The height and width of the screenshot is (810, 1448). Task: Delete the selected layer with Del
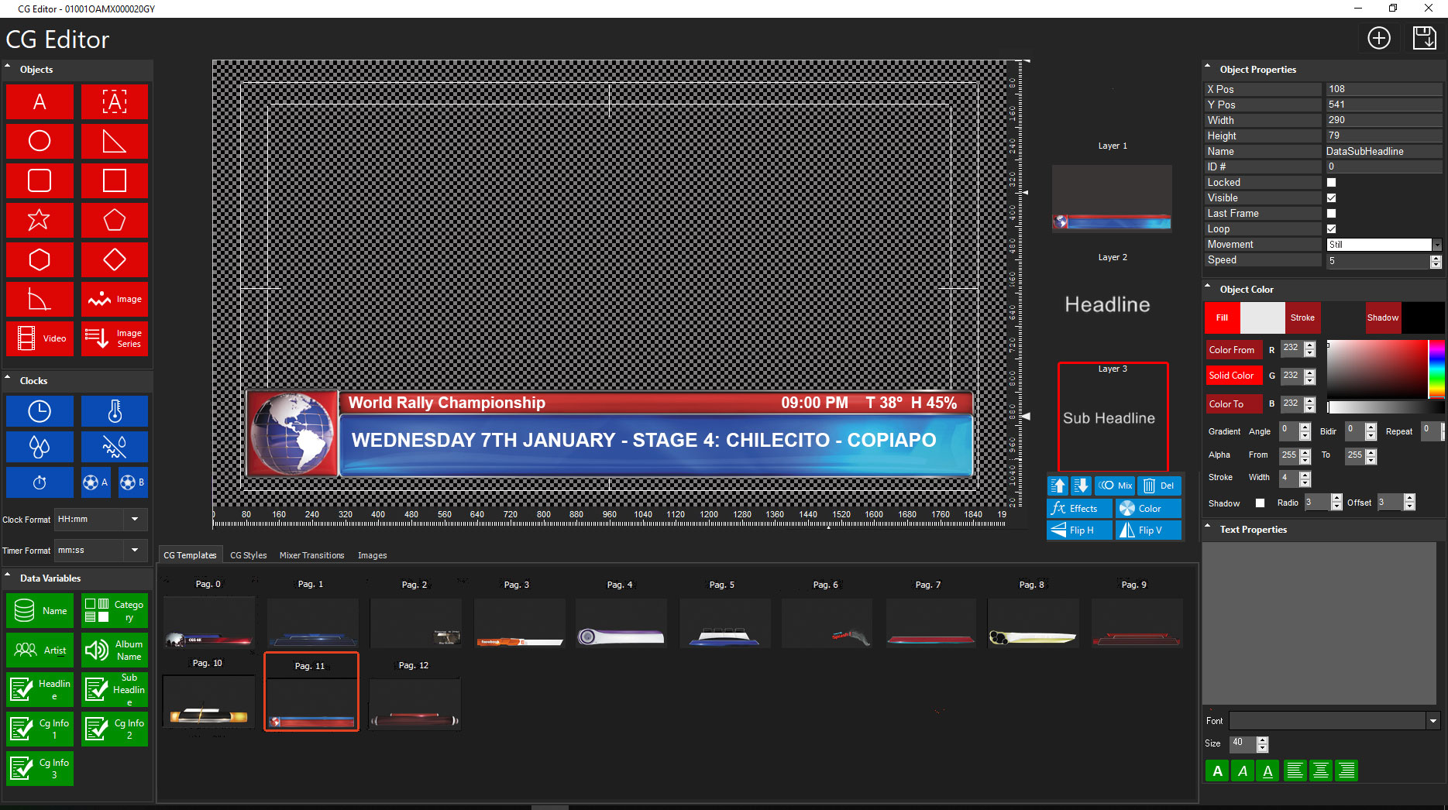click(x=1159, y=486)
